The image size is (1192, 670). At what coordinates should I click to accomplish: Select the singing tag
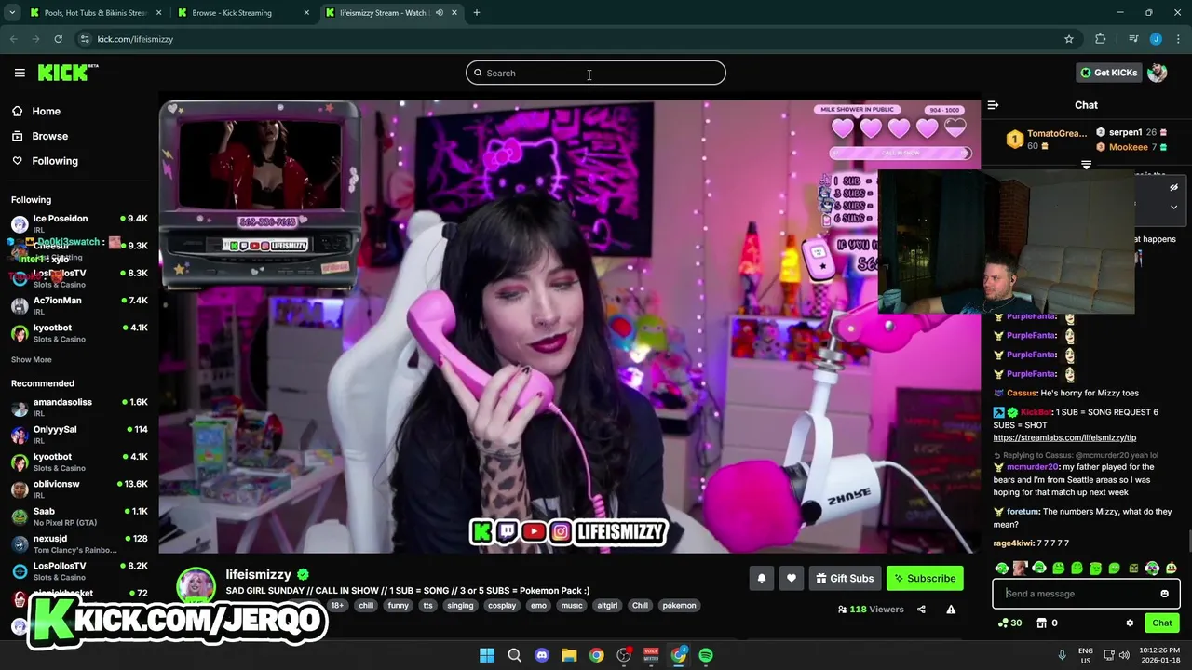(460, 606)
